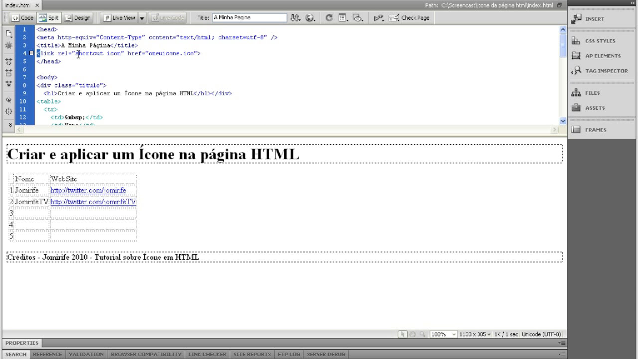Refresh Design view with the refresh icon
Image resolution: width=638 pixels, height=359 pixels.
coord(329,18)
